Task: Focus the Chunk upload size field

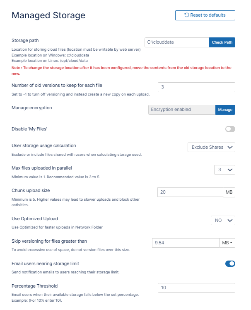Action: (190, 192)
